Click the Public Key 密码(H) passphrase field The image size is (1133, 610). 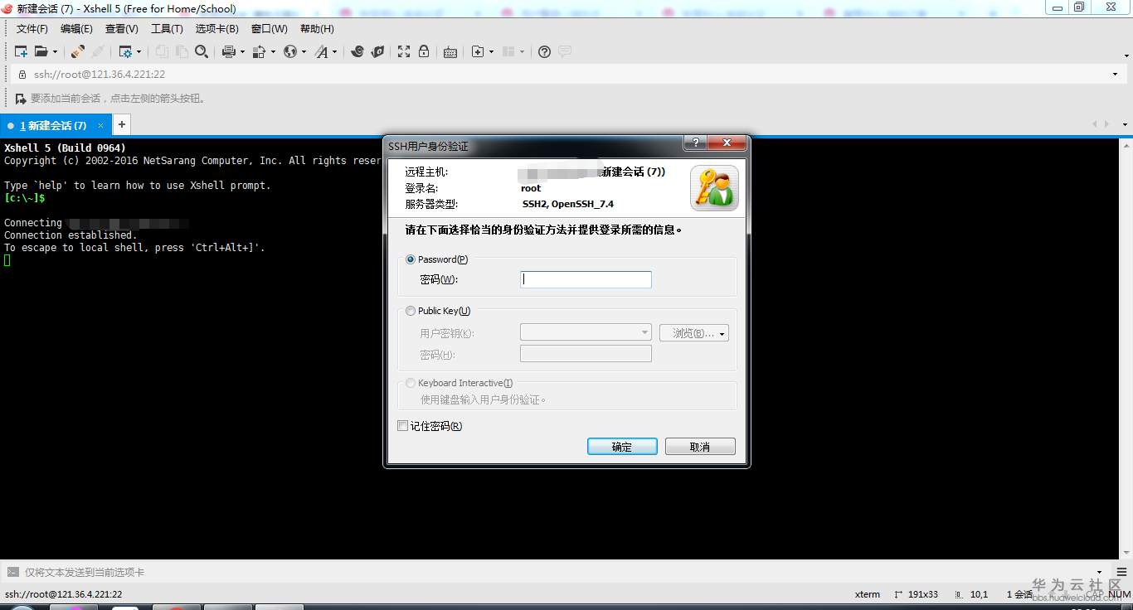[586, 354]
